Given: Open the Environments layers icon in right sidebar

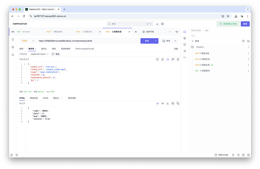Looking at the screenshot, I should click(185, 38).
